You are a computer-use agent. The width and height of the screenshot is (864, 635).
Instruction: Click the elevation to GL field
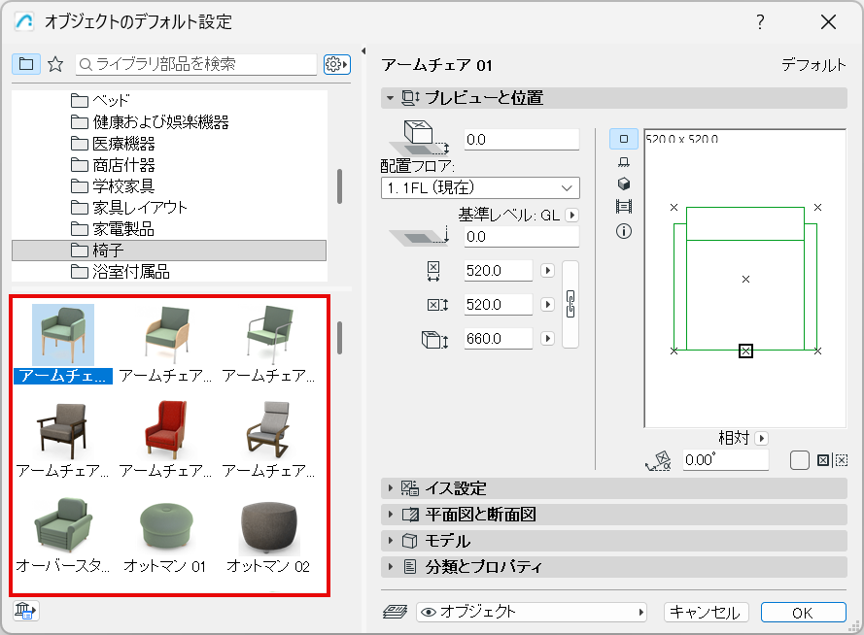[521, 237]
